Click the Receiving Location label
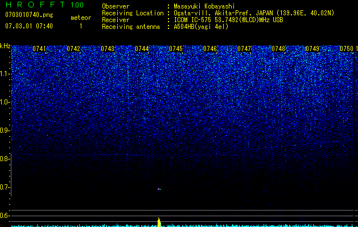The height and width of the screenshot is (227, 358). (133, 13)
